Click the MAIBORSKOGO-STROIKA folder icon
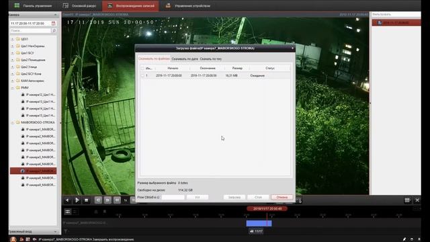Image resolution: width=430 pixels, height=242 pixels. pos(18,122)
